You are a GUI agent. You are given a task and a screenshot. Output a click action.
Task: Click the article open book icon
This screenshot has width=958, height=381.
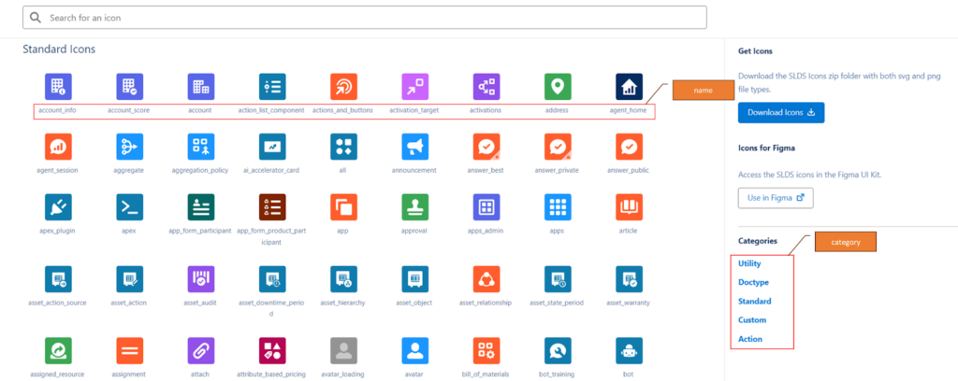point(629,206)
